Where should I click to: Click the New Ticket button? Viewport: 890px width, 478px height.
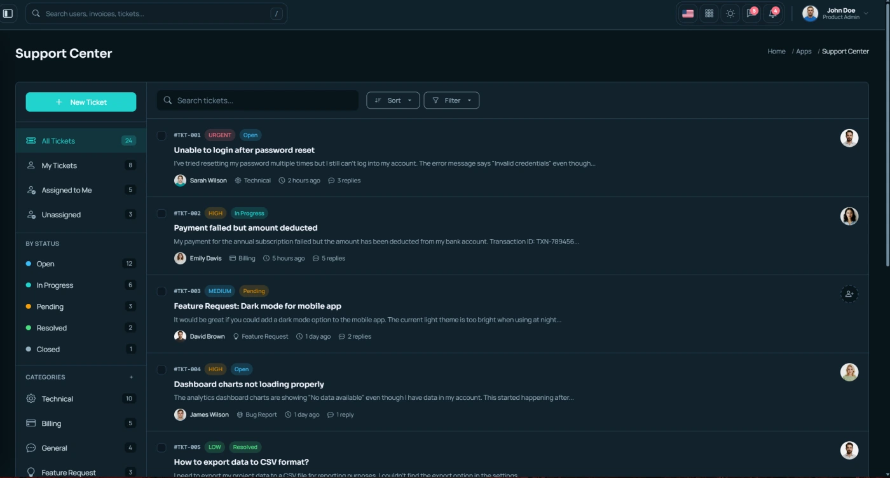(x=81, y=102)
